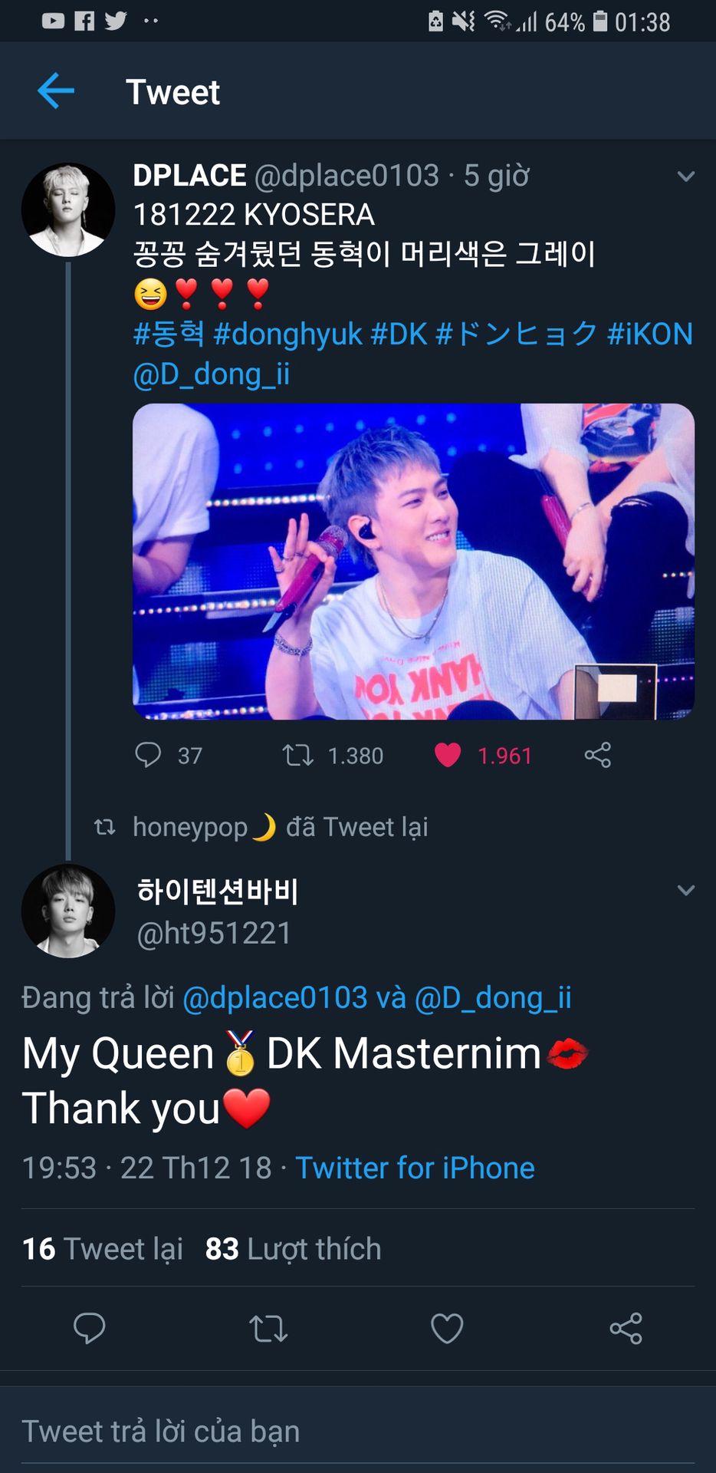Open the #donghyuk hashtag
The width and height of the screenshot is (716, 1473).
287,334
